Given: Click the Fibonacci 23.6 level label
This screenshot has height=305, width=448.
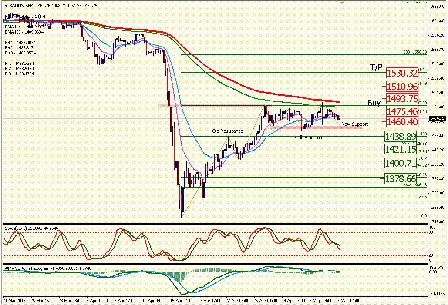Looking at the screenshot, I should point(423,197).
